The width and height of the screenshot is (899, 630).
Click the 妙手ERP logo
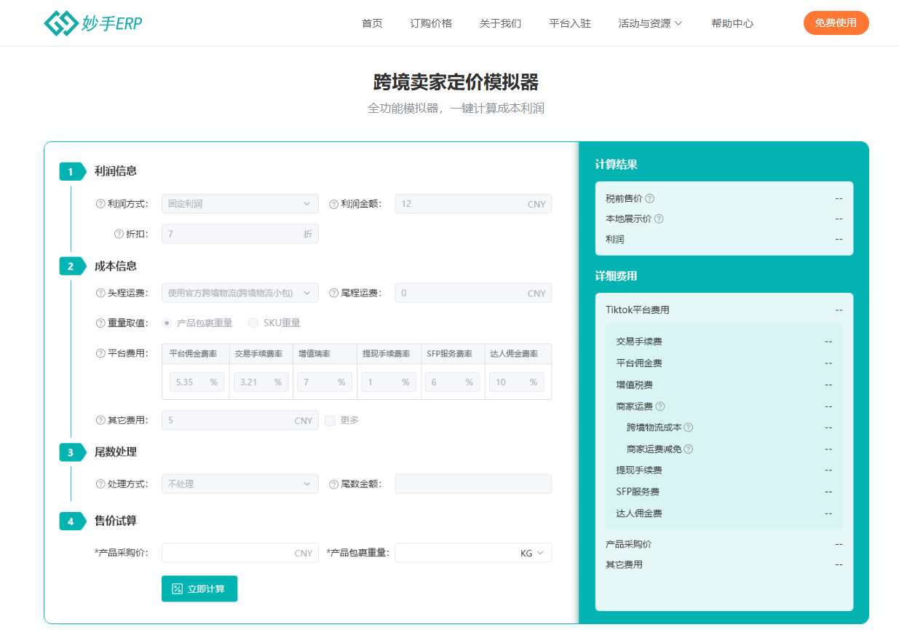pyautogui.click(x=92, y=23)
